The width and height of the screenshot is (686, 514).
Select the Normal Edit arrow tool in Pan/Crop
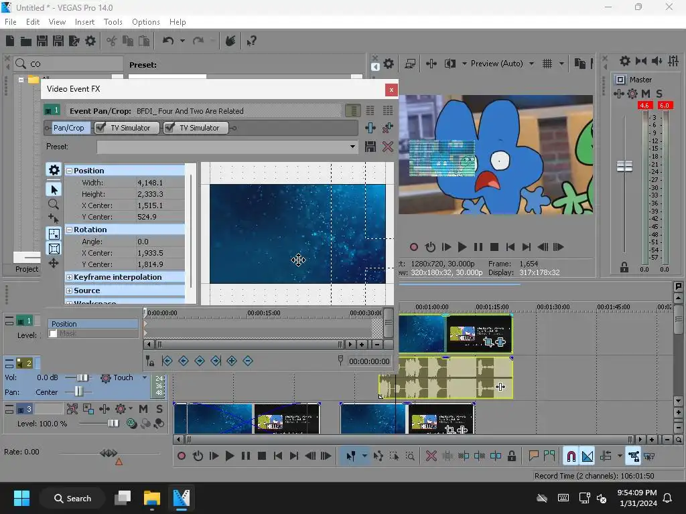click(54, 189)
